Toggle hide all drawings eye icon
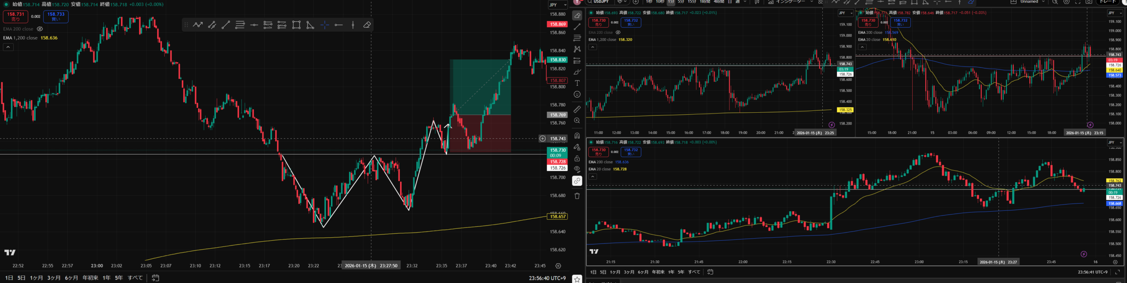This screenshot has width=1127, height=283. (577, 169)
